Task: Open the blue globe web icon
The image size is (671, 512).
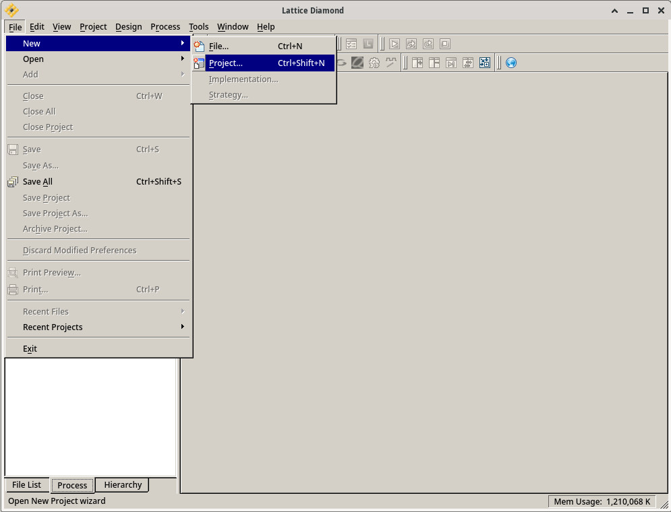Action: (511, 63)
